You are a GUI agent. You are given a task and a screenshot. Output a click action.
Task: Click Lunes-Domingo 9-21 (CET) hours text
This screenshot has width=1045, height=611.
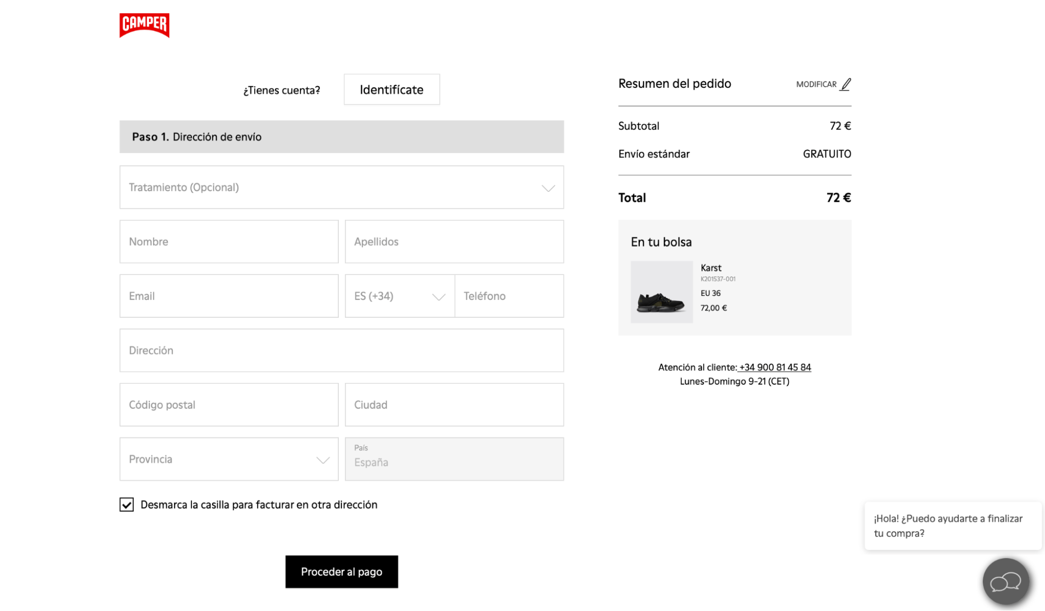coord(734,381)
